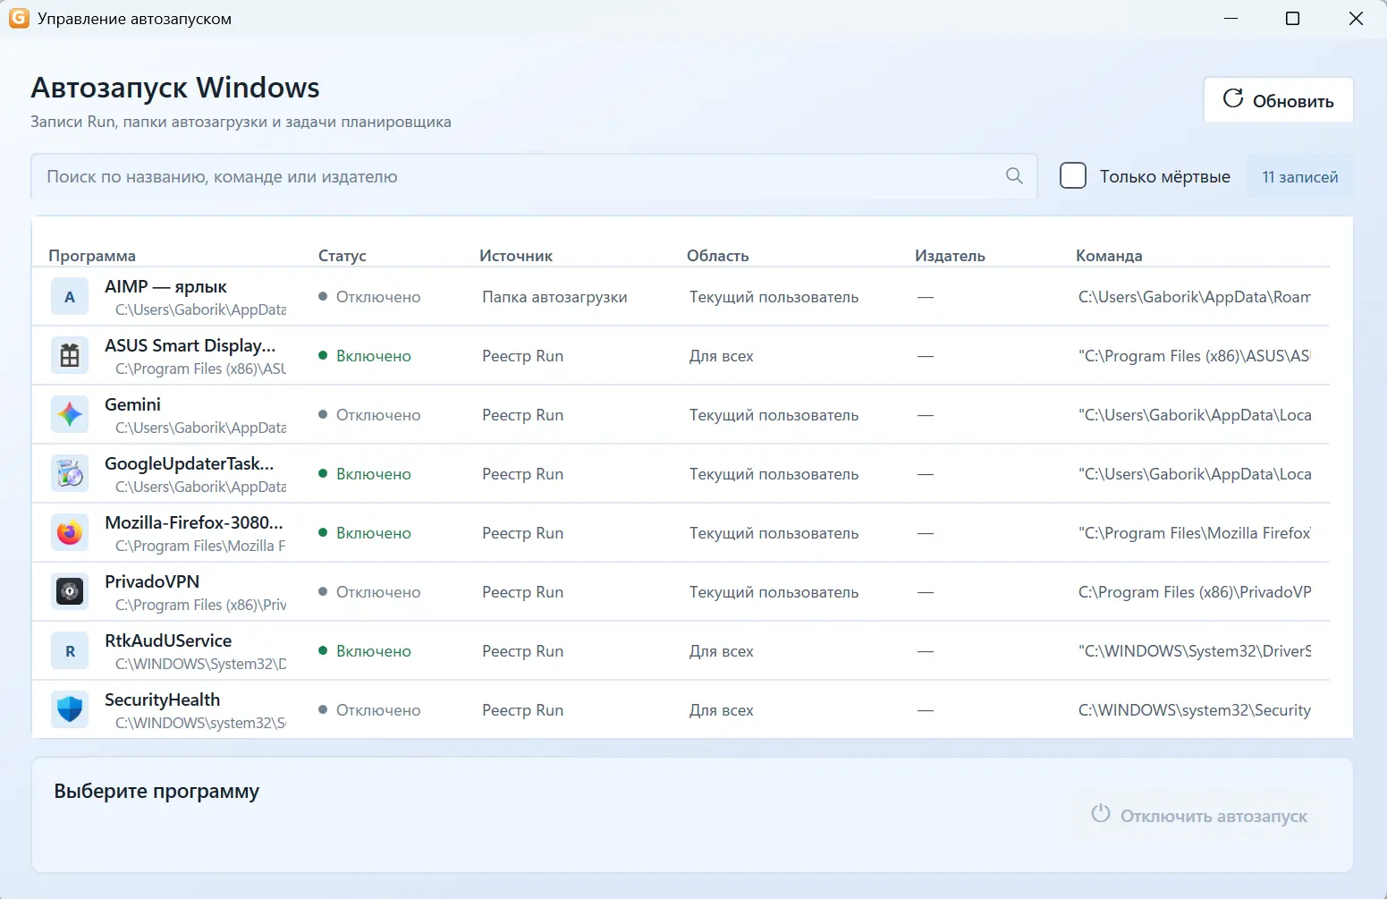Click PrivadoVPN command path cell
The image size is (1387, 899).
(1195, 592)
